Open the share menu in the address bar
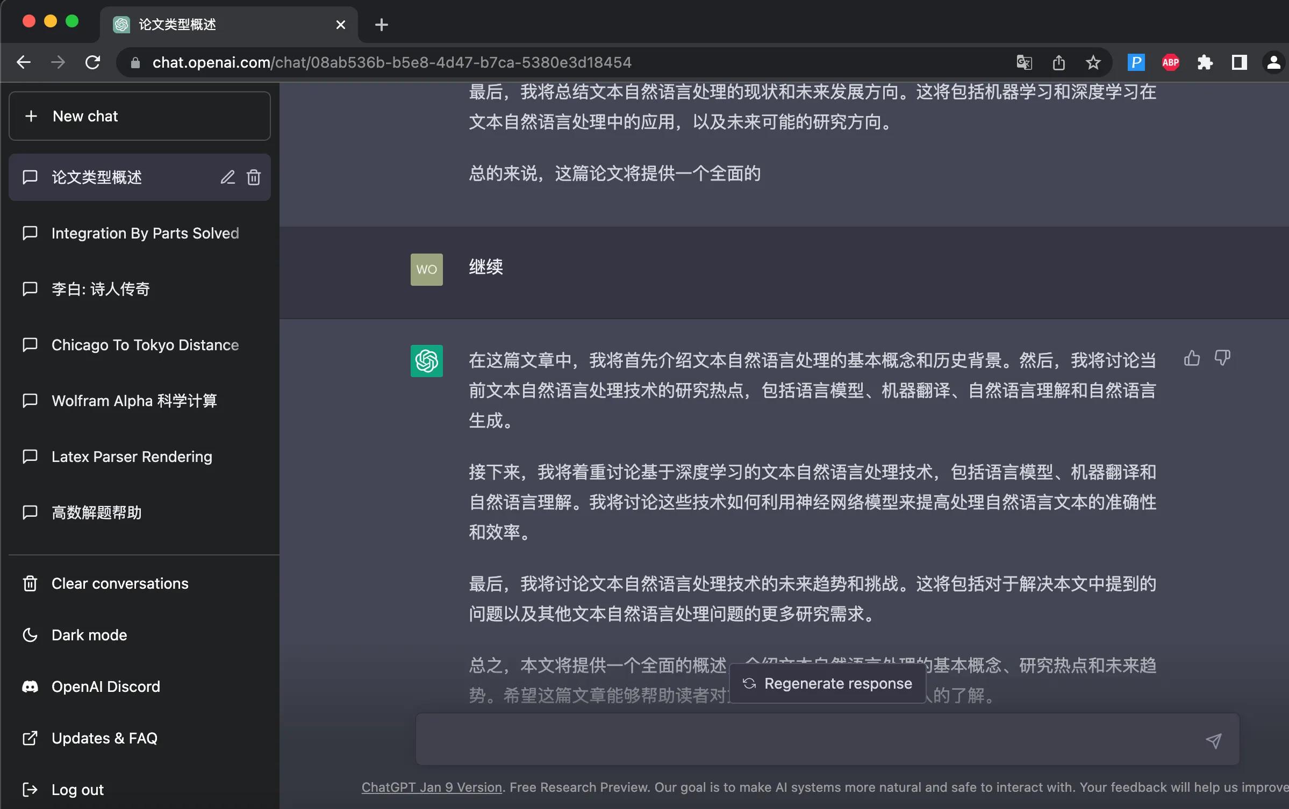This screenshot has width=1289, height=809. pyautogui.click(x=1058, y=62)
